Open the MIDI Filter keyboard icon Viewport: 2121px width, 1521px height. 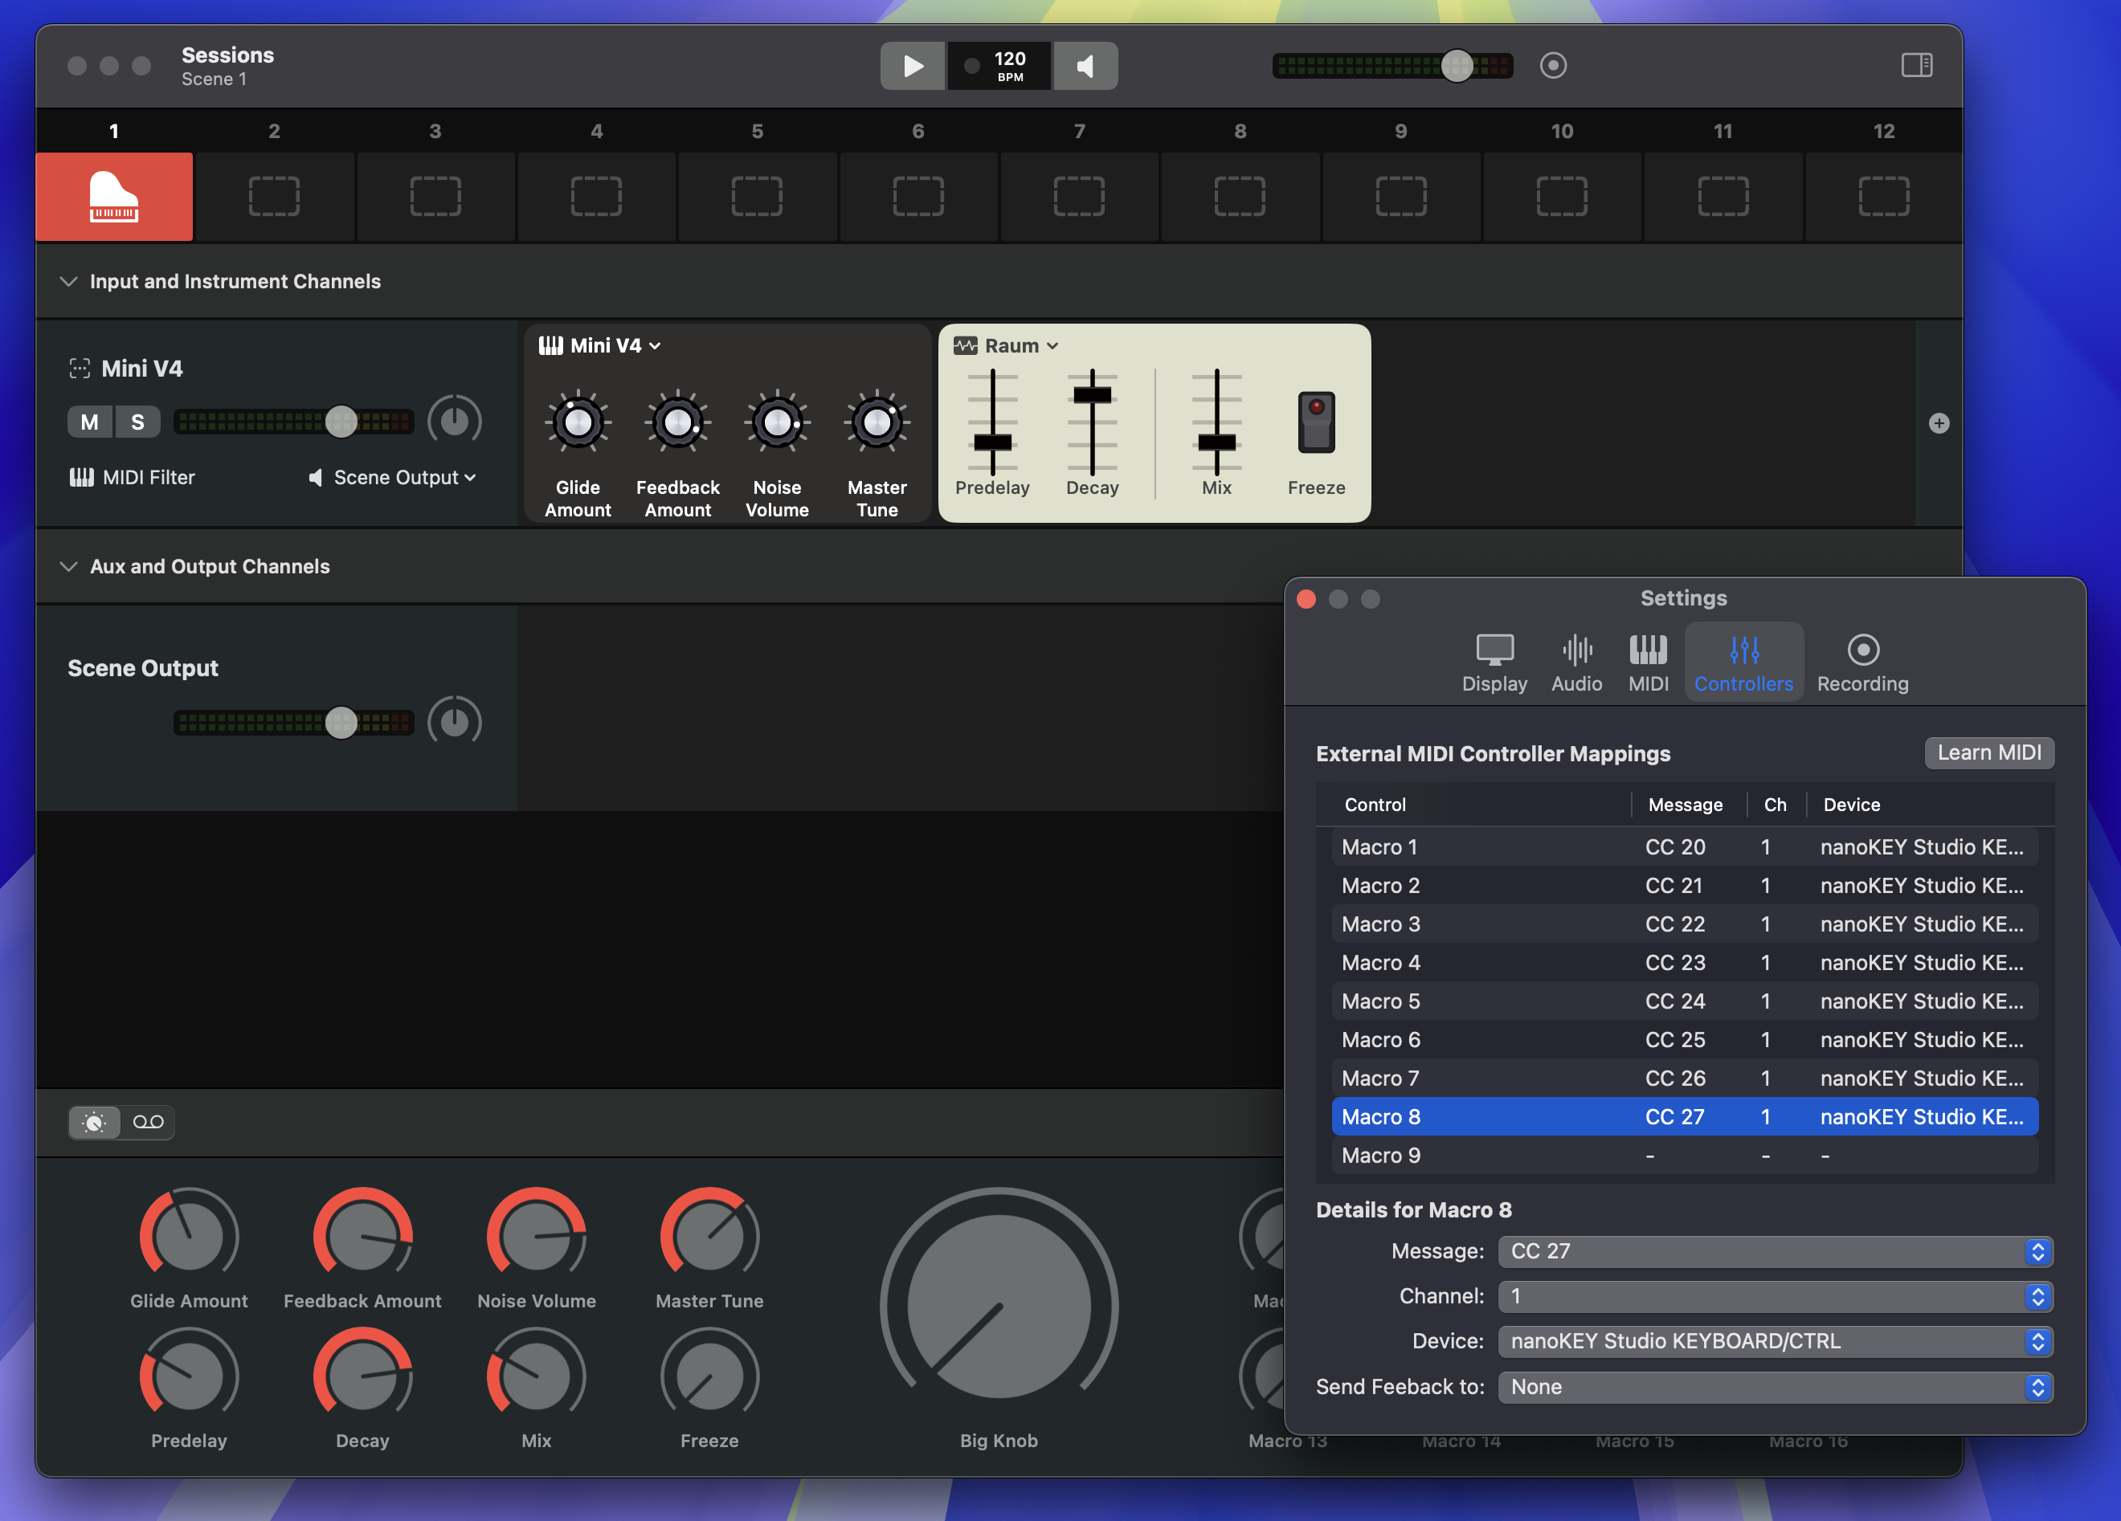tap(81, 478)
